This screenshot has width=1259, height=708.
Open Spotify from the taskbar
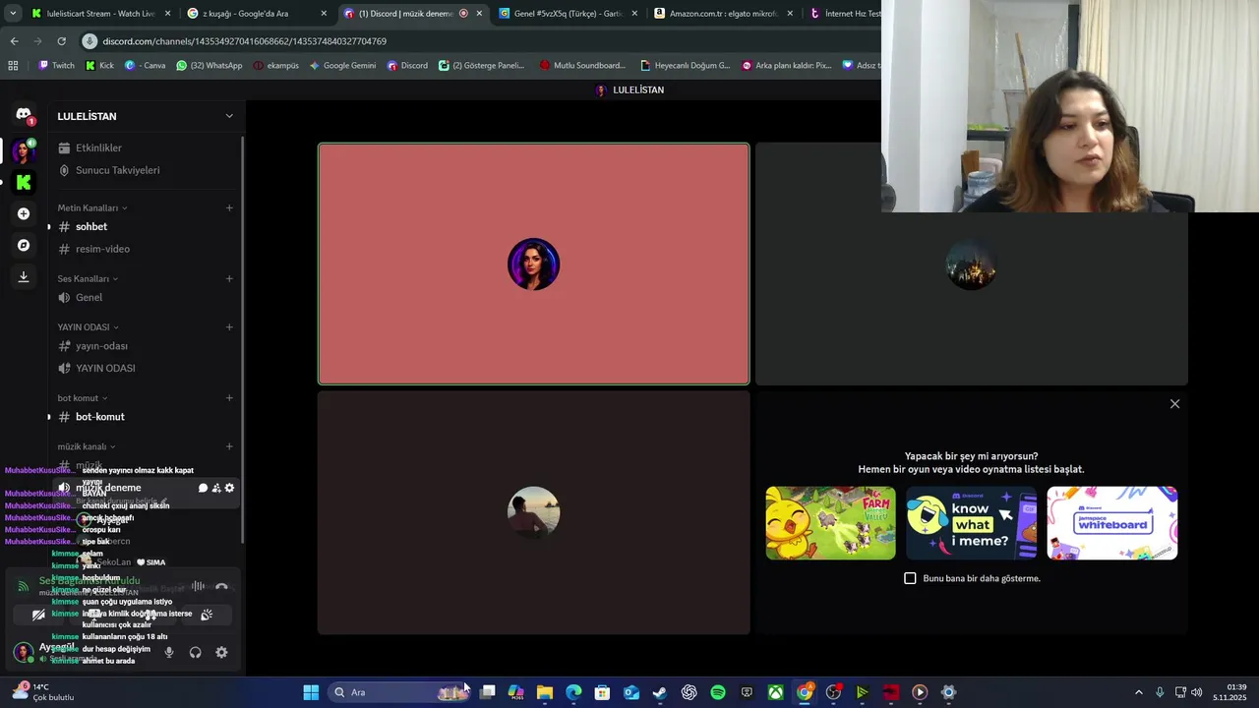(x=718, y=692)
